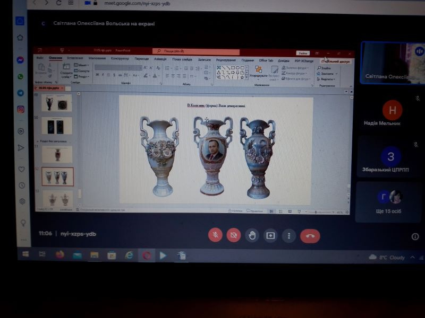Screen dimensions: 425x318
Task: Reload the page in the browser toolbar
Action: pos(58,3)
